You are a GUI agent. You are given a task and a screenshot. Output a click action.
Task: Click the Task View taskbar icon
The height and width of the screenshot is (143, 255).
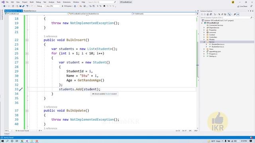[17, 141]
